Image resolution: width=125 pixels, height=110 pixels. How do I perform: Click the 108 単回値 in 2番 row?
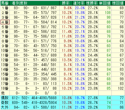(x=108, y=13)
